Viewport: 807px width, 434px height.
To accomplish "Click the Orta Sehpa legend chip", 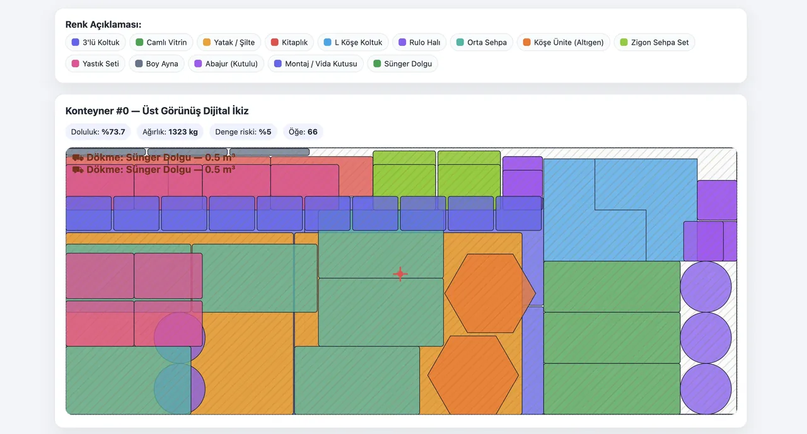I will click(482, 43).
